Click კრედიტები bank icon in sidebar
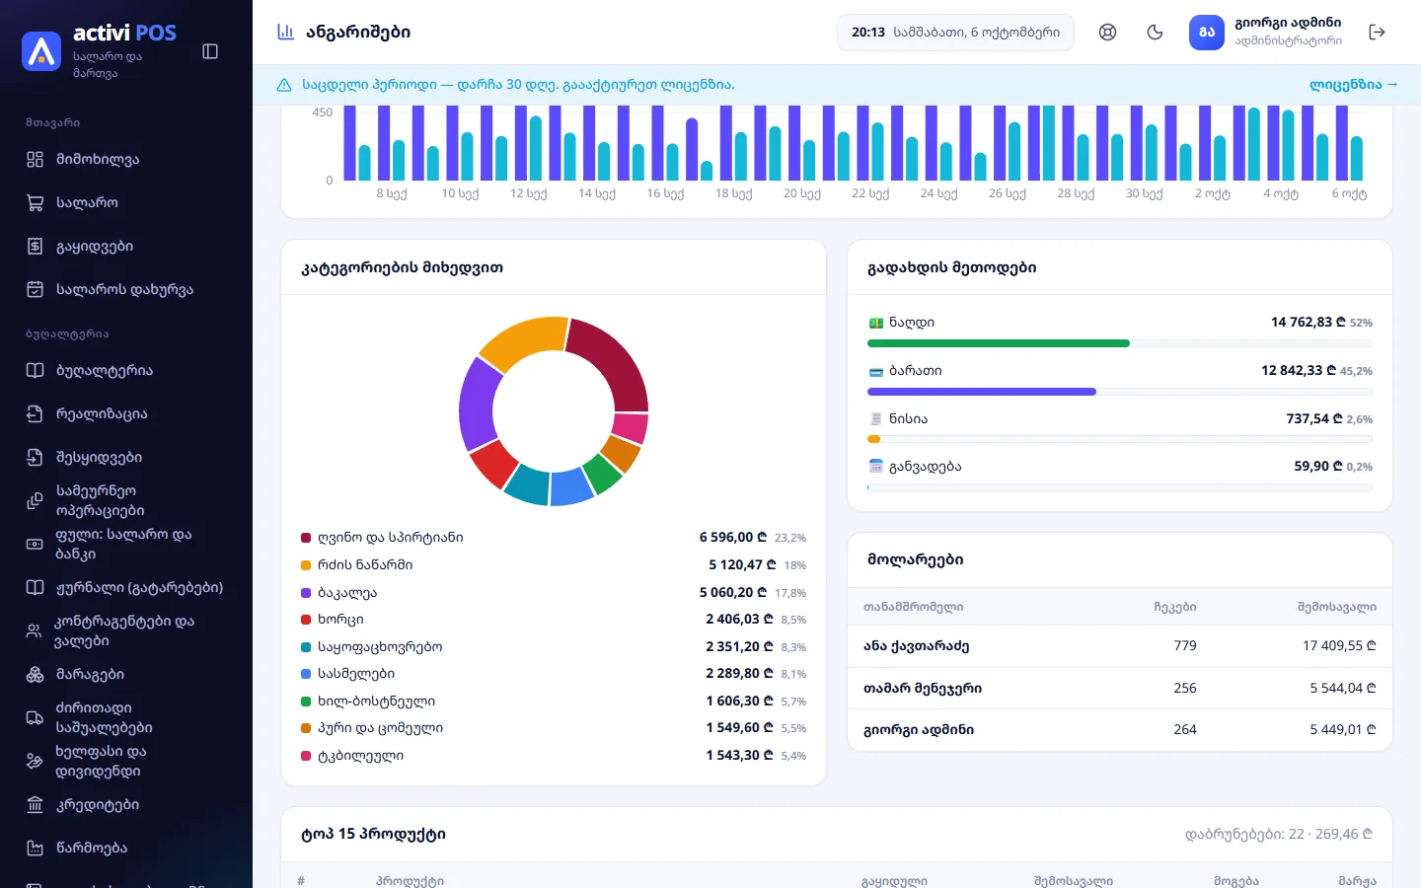 [35, 805]
